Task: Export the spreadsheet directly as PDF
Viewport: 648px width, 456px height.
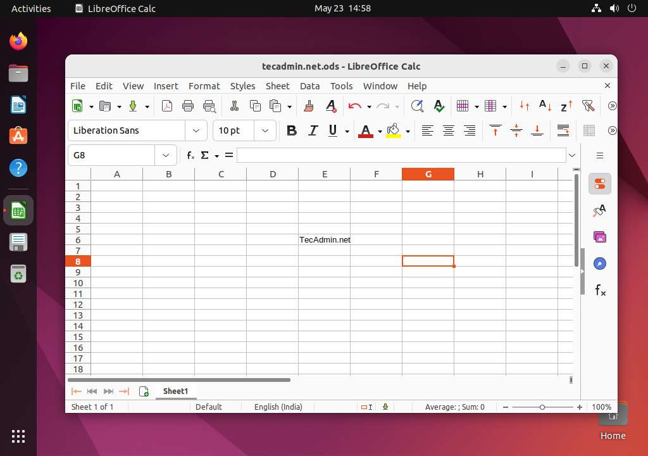Action: coord(167,106)
